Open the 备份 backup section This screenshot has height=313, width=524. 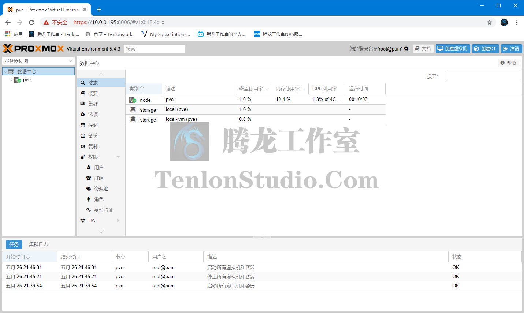pyautogui.click(x=101, y=136)
